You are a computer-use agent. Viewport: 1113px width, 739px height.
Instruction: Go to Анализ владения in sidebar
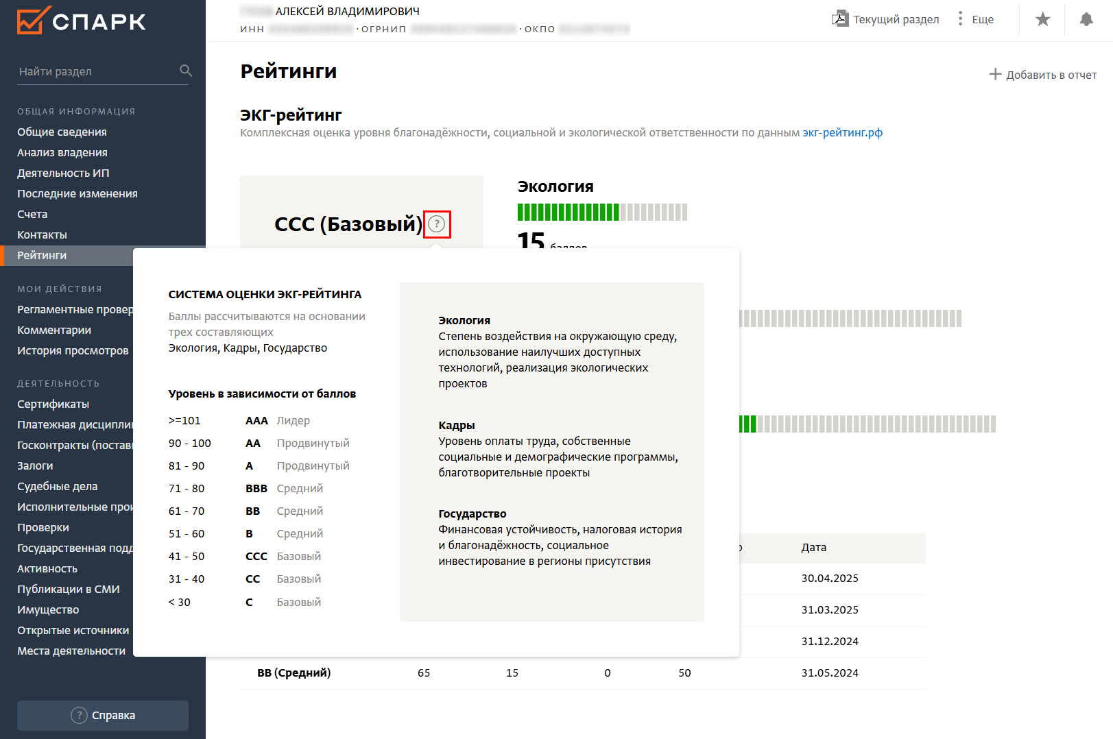62,152
